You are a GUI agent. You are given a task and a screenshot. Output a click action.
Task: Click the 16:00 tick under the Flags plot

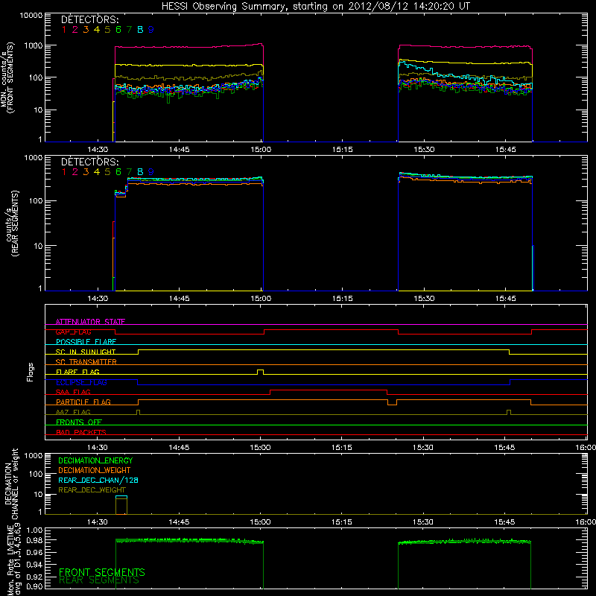click(x=586, y=448)
